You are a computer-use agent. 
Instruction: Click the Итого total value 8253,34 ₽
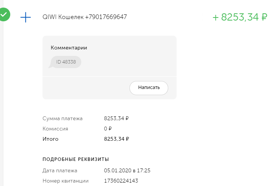coord(117,139)
